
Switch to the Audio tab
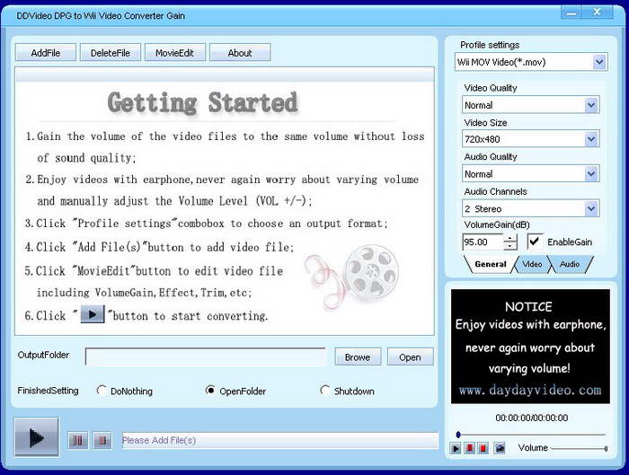click(570, 264)
